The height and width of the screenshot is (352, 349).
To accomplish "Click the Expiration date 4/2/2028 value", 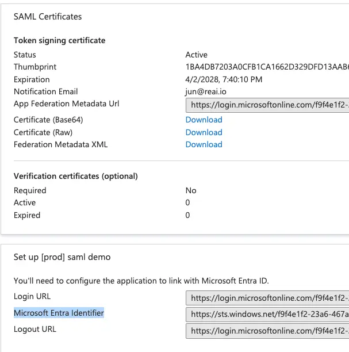I will pyautogui.click(x=224, y=79).
